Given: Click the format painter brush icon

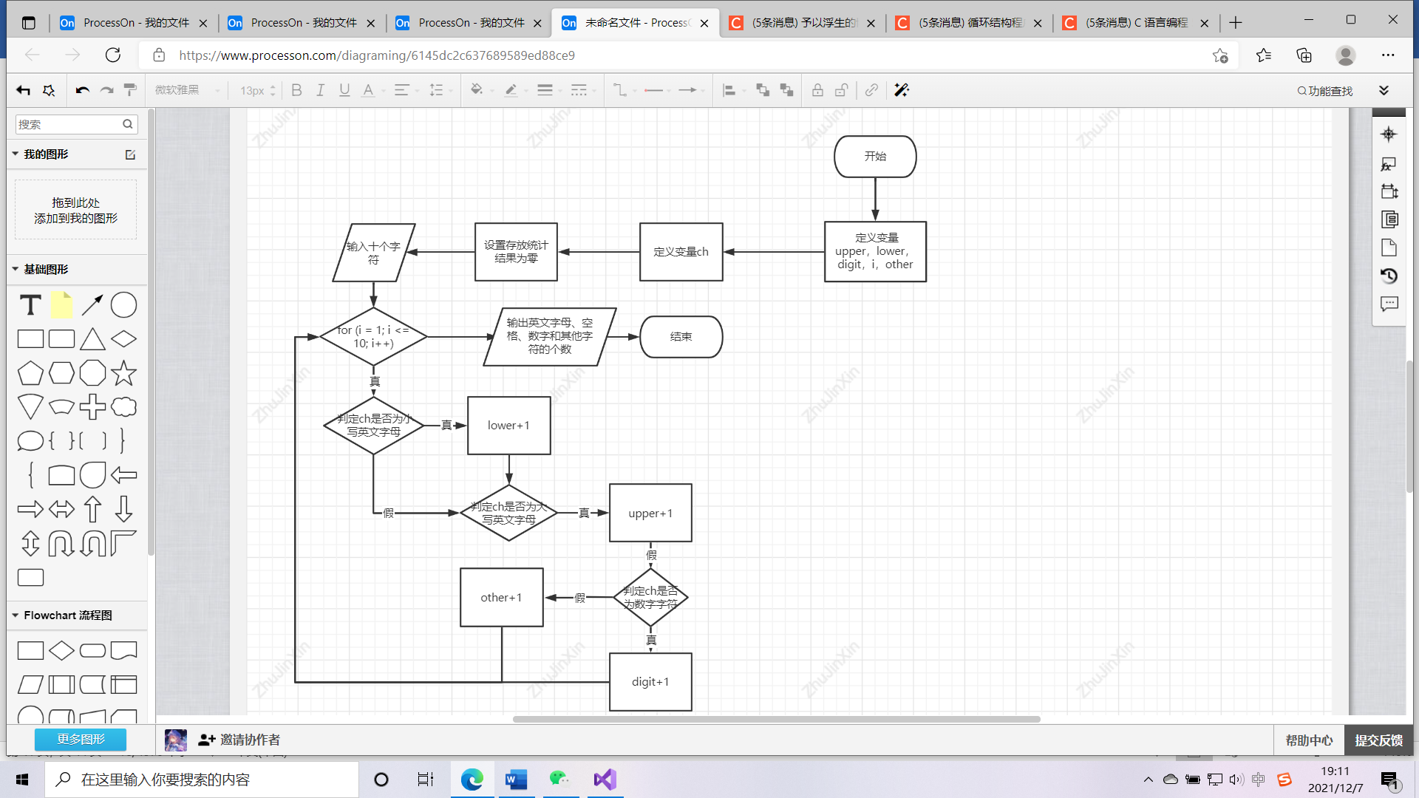Looking at the screenshot, I should click(x=130, y=90).
